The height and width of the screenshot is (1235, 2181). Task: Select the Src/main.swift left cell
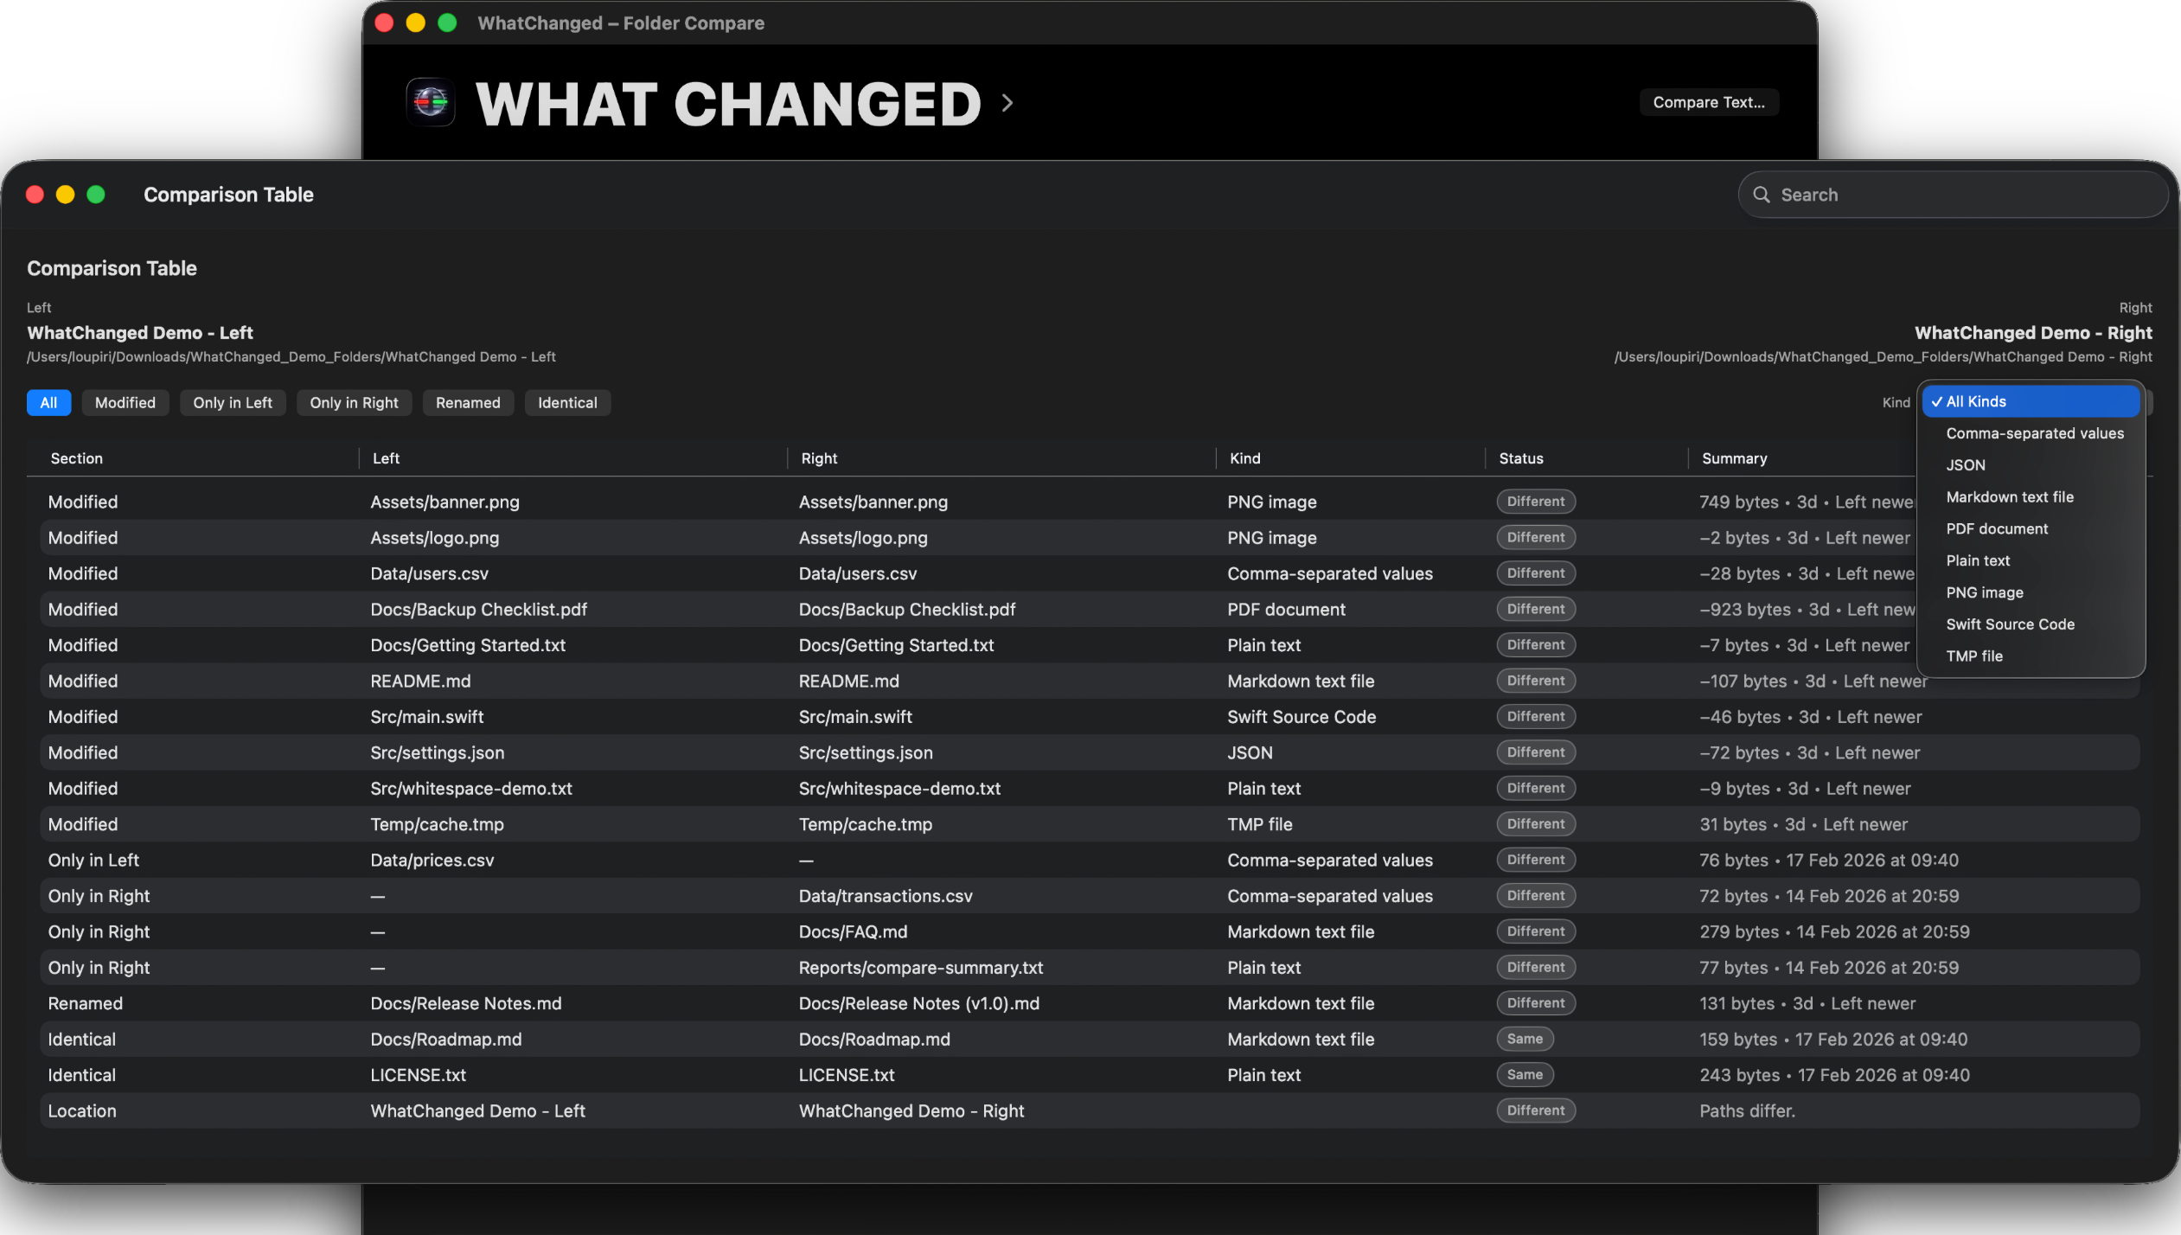[426, 717]
